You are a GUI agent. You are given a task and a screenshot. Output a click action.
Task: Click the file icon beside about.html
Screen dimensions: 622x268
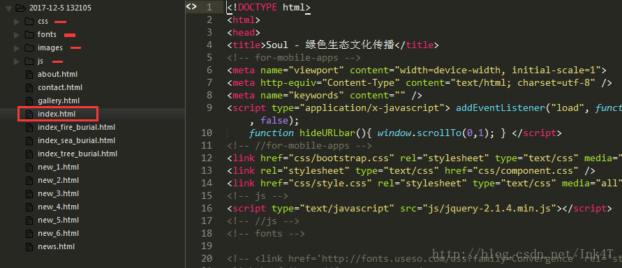click(29, 74)
